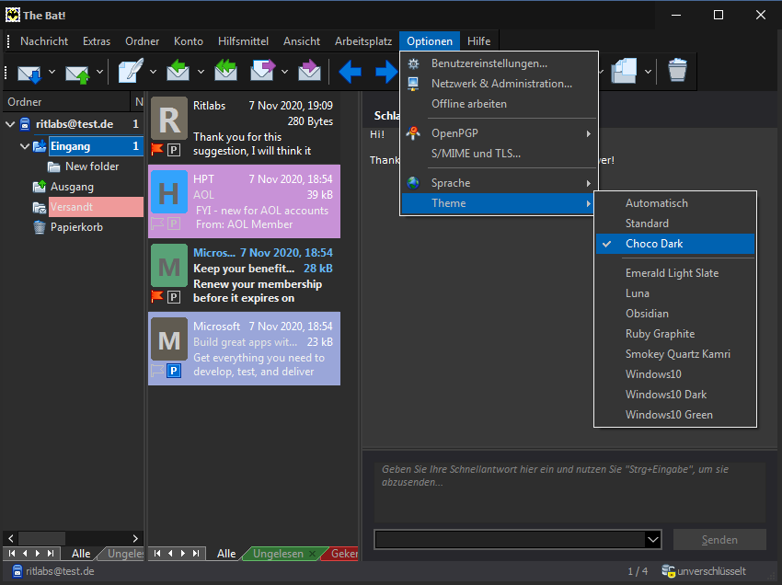
Task: Open dropdown arrow next to reply icon
Action: click(201, 72)
